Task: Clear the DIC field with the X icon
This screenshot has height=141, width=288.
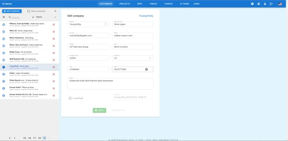Action: point(147,69)
